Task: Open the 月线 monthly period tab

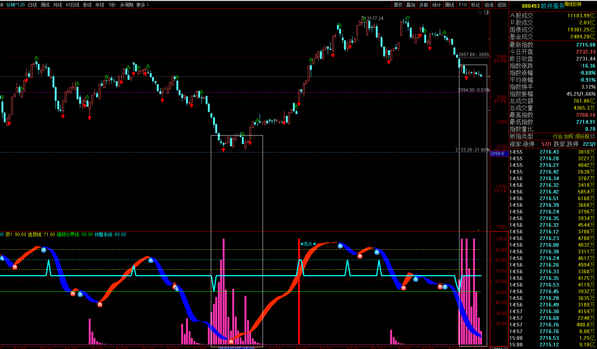Action: coord(58,5)
